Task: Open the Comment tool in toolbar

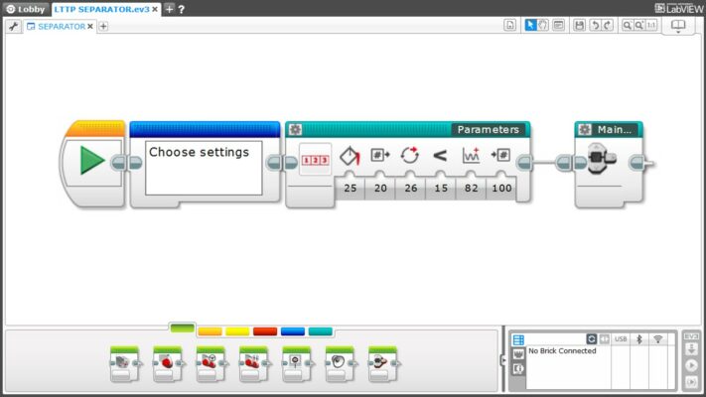Action: pos(558,25)
